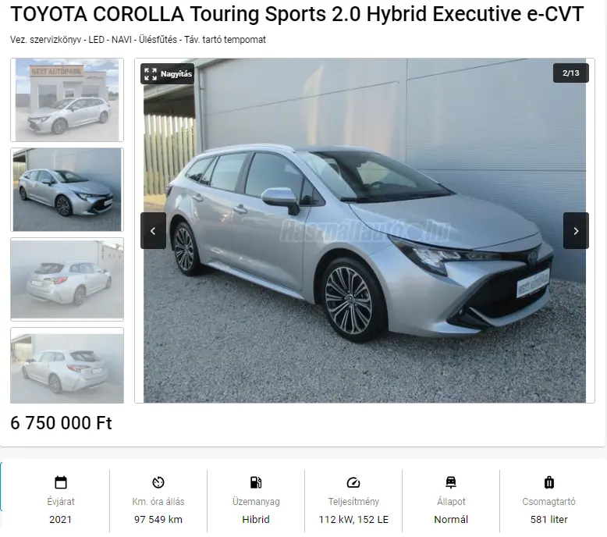Click the Teljesítmény gauge icon
Screen dimensions: 607x537
click(353, 482)
